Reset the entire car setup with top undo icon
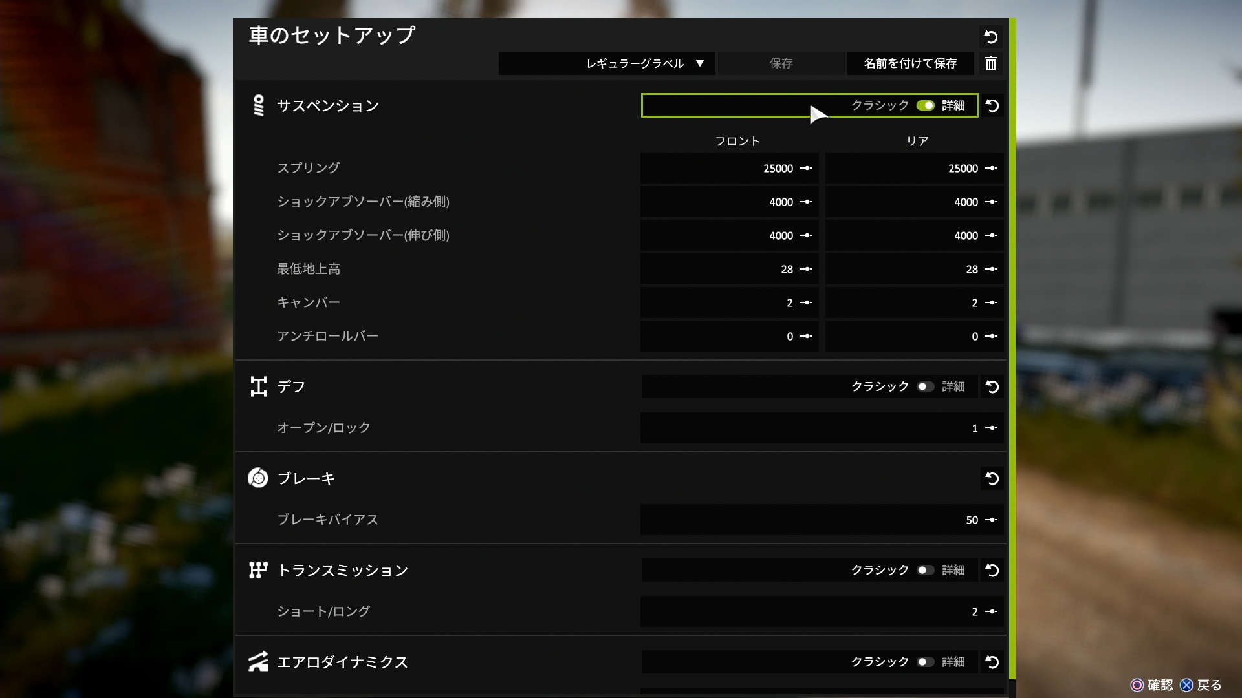 click(x=990, y=37)
